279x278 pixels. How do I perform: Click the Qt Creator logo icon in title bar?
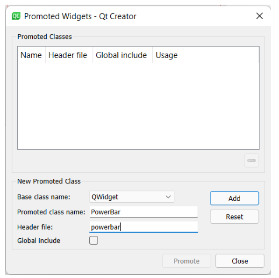point(16,16)
